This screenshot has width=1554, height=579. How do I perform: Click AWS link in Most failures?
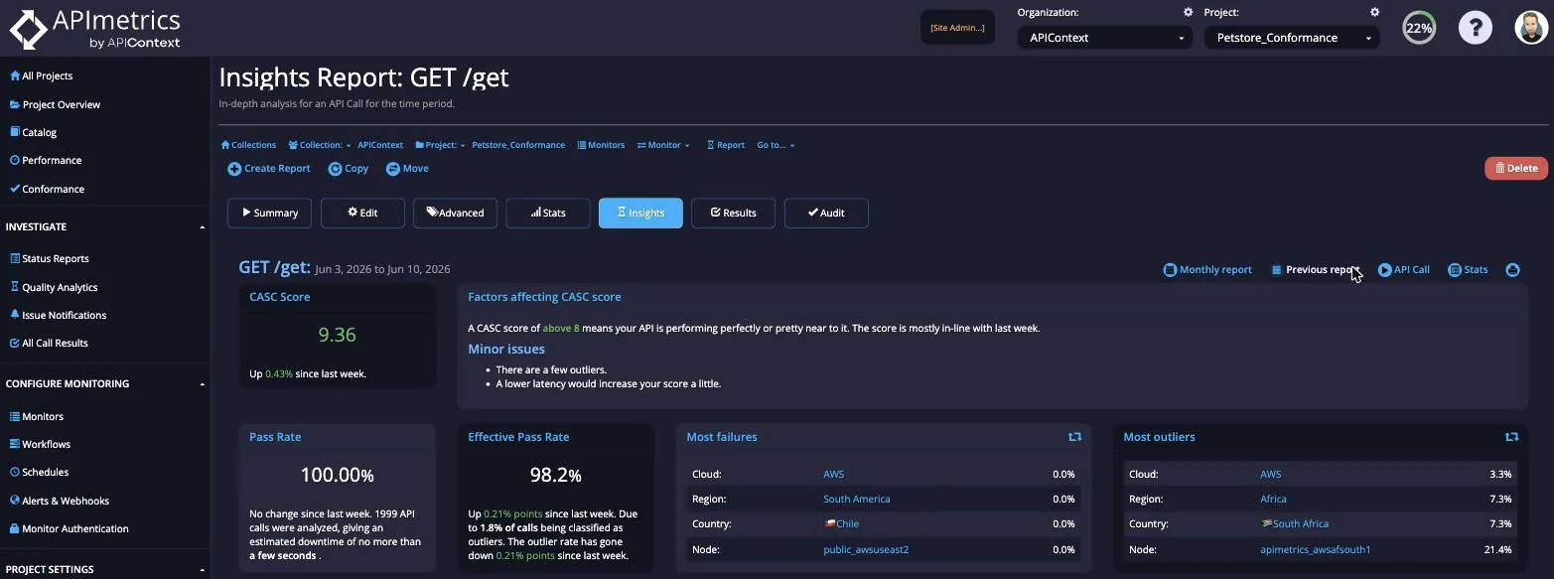pyautogui.click(x=833, y=474)
